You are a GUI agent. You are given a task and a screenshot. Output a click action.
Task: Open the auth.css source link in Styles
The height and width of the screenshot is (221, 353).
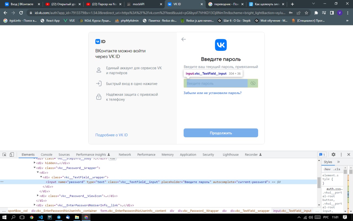pos(335,189)
